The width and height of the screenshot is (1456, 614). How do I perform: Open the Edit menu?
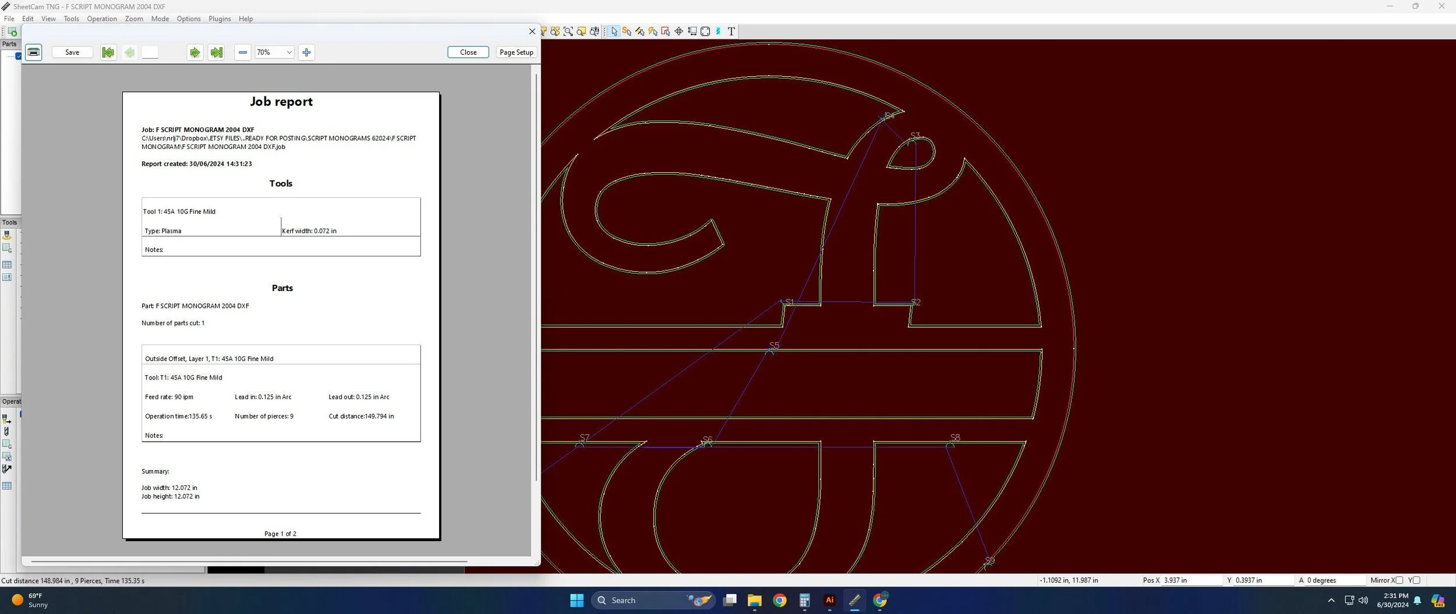point(28,19)
